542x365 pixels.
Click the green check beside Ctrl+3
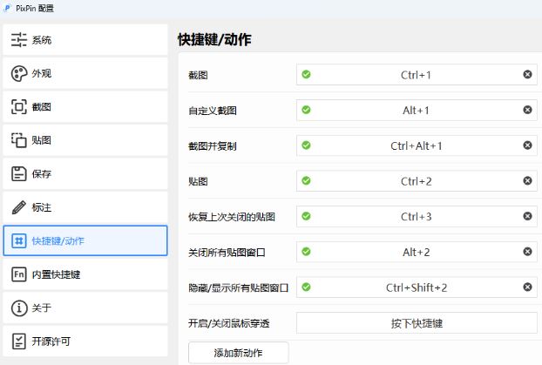pos(306,217)
